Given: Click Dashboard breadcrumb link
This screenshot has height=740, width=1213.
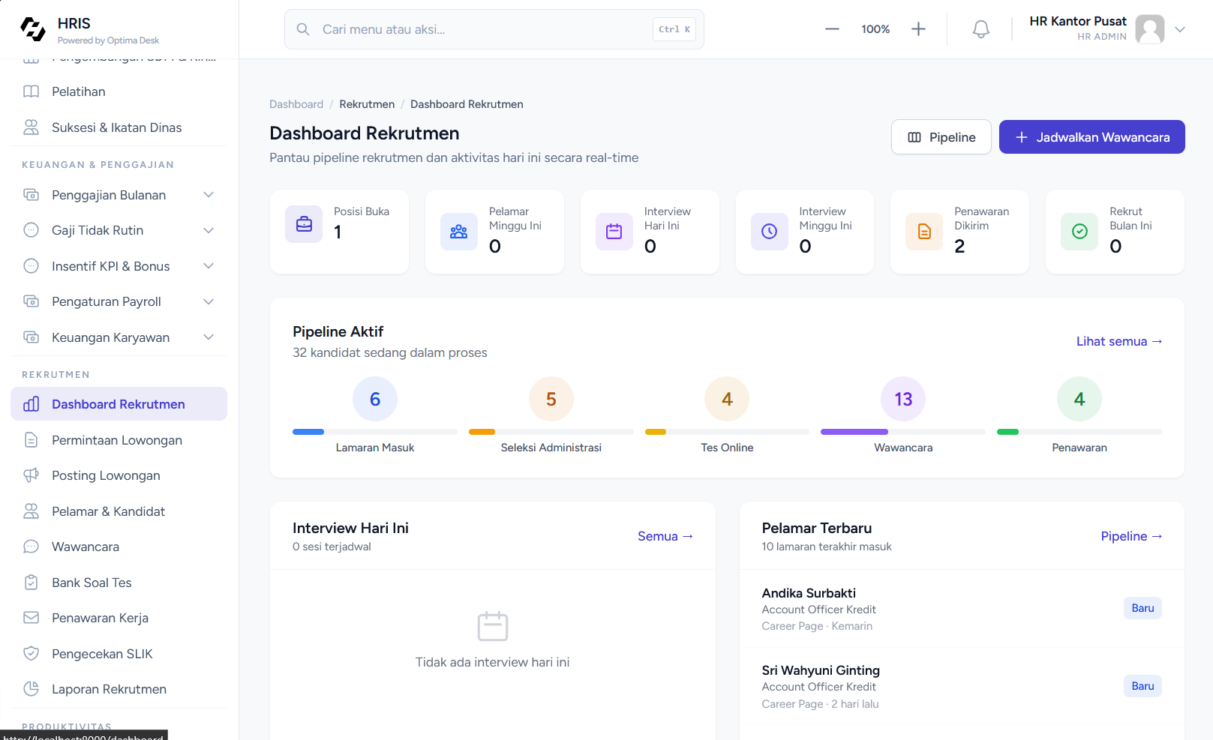Looking at the screenshot, I should pyautogui.click(x=296, y=104).
